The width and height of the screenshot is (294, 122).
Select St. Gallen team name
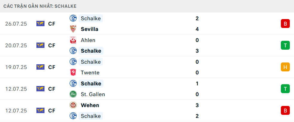coord(93,94)
